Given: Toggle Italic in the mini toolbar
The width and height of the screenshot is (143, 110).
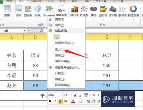Looking at the screenshot, I should (55, 101).
